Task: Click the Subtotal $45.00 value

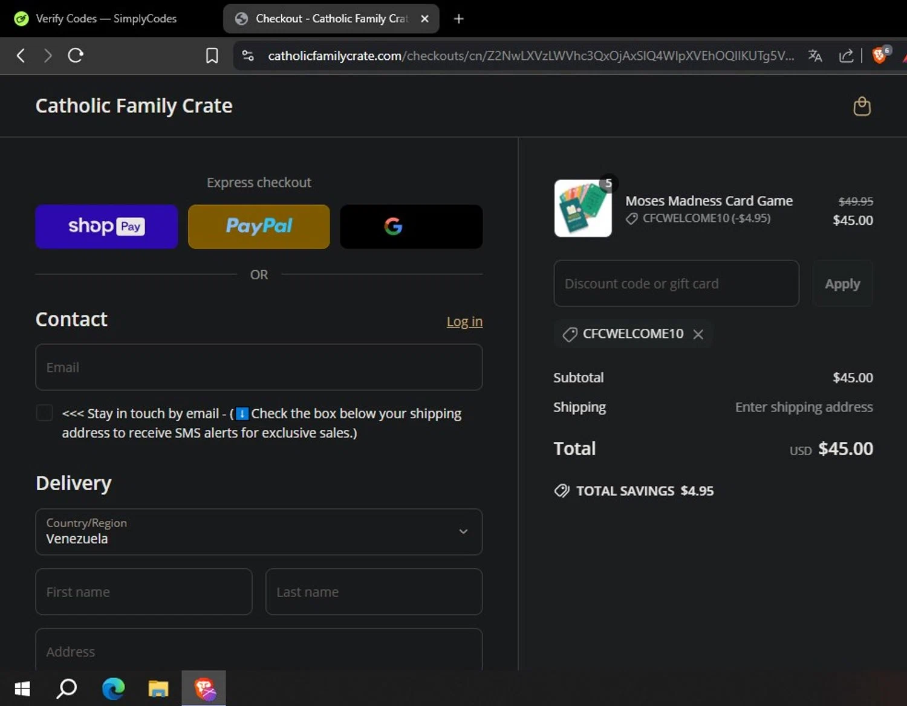Action: [853, 378]
